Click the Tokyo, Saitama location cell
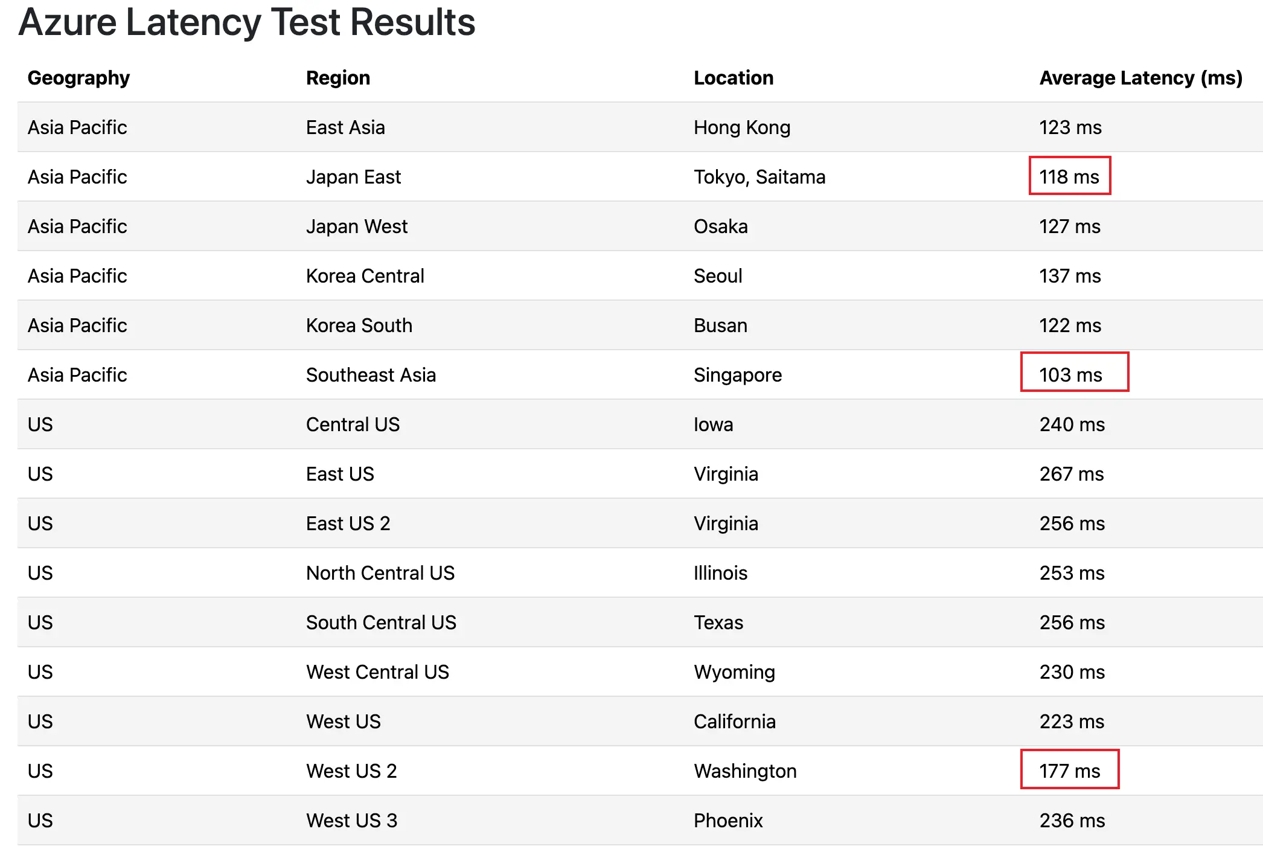The height and width of the screenshot is (849, 1263). [x=759, y=177]
